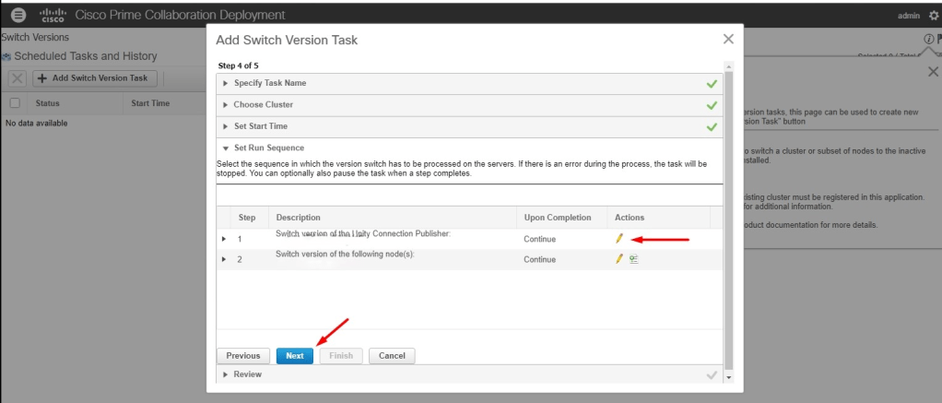Edit step 1 with the pencil icon

619,239
